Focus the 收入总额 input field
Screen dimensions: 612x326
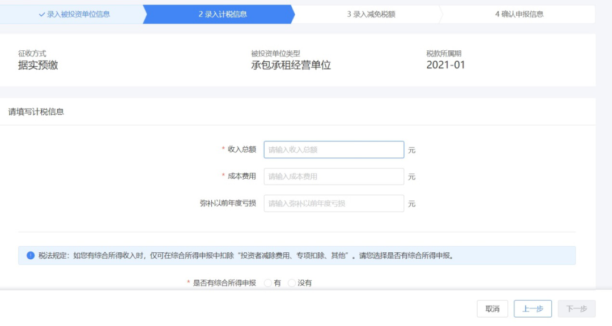pyautogui.click(x=334, y=150)
